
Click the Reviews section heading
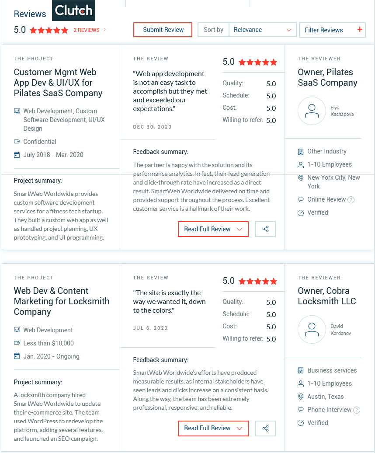point(30,14)
